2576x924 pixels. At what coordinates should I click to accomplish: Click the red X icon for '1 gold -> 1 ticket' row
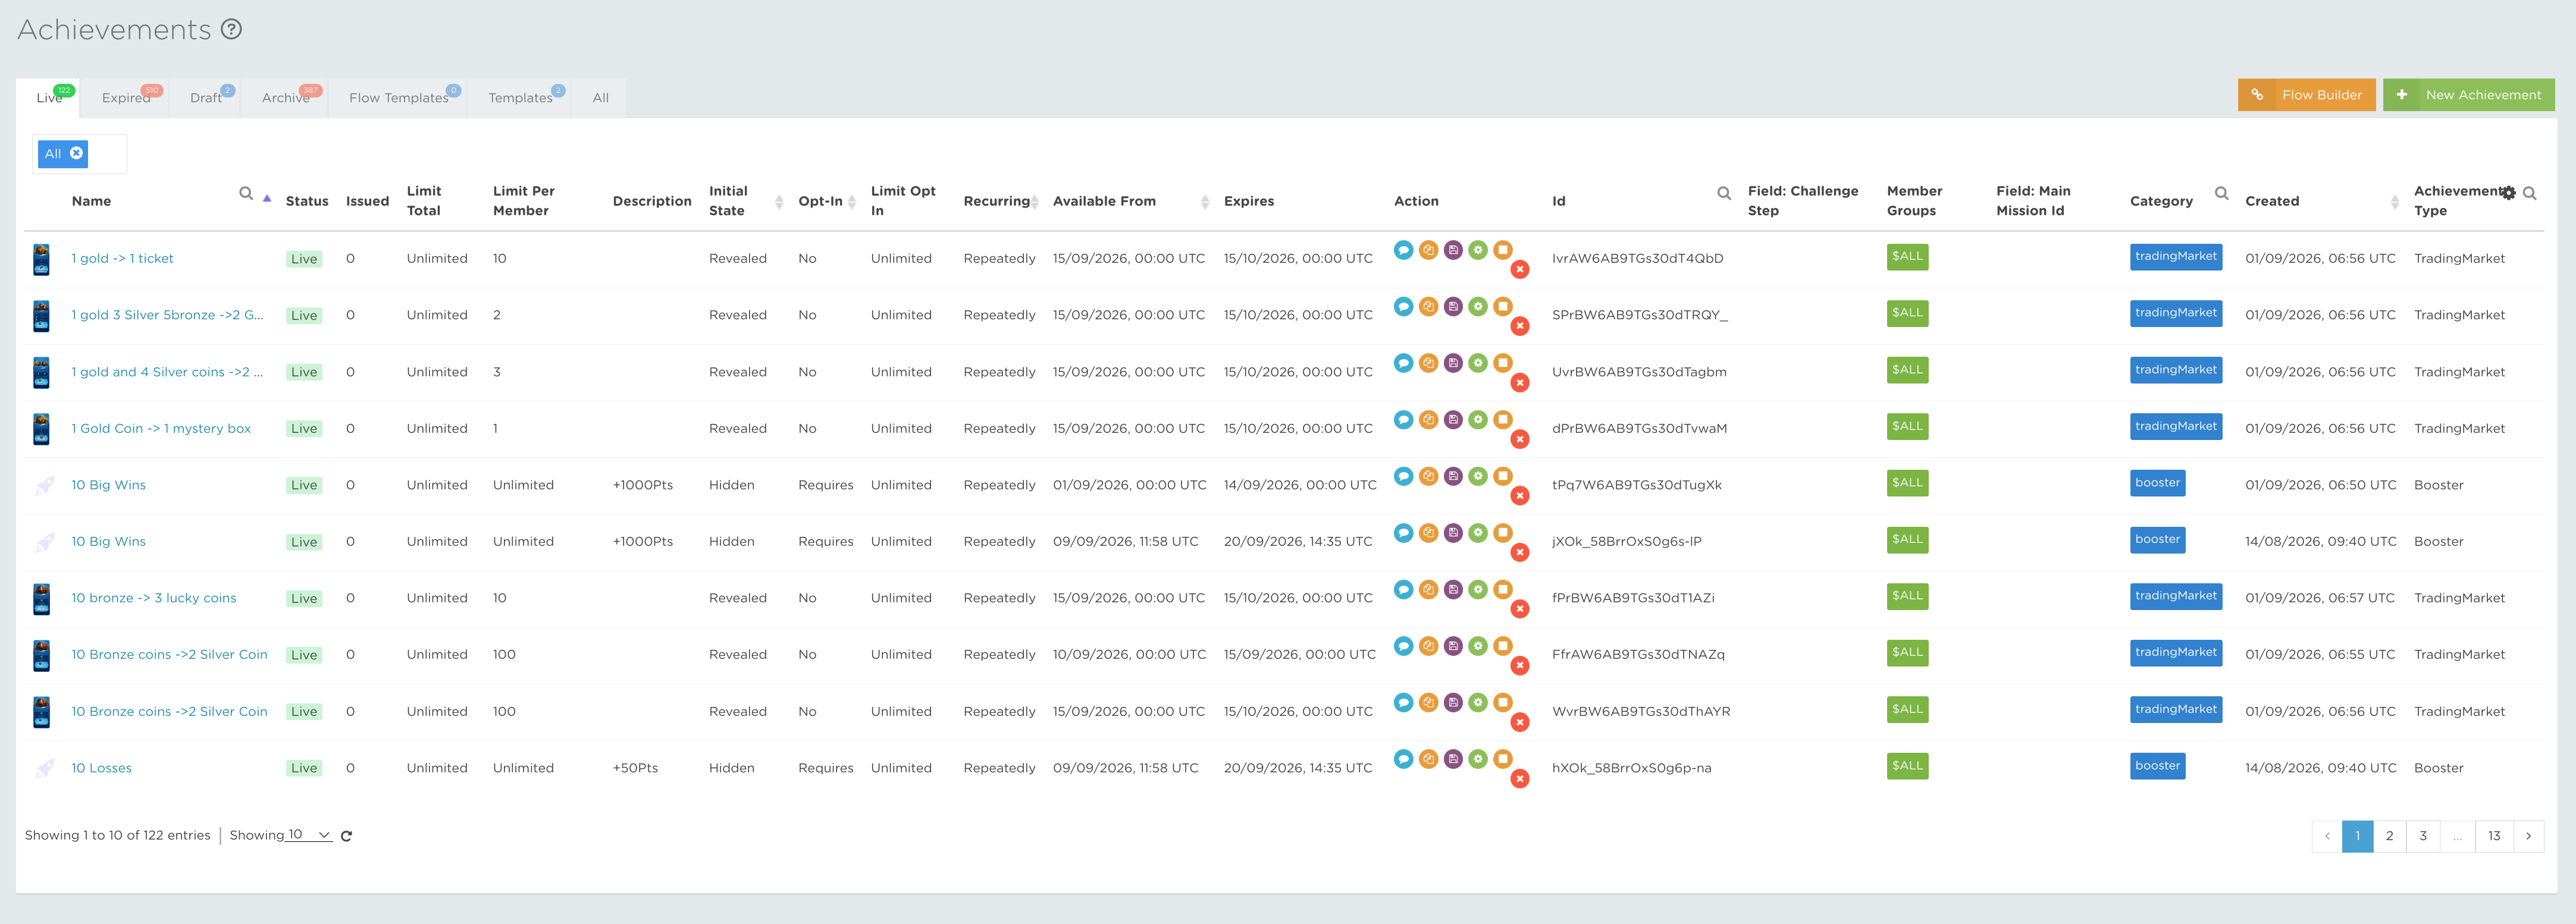[1519, 270]
